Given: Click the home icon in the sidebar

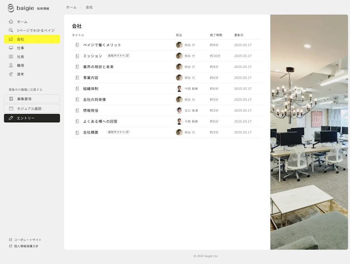Looking at the screenshot, I should [x=11, y=22].
